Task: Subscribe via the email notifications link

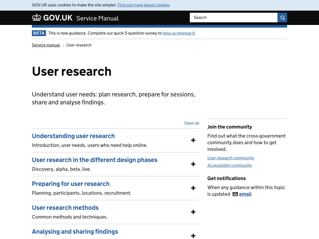Action: coord(245,194)
